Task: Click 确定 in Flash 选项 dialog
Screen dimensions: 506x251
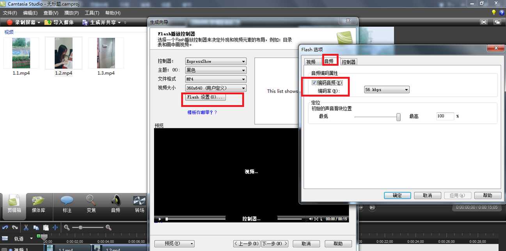Action: (x=397, y=195)
